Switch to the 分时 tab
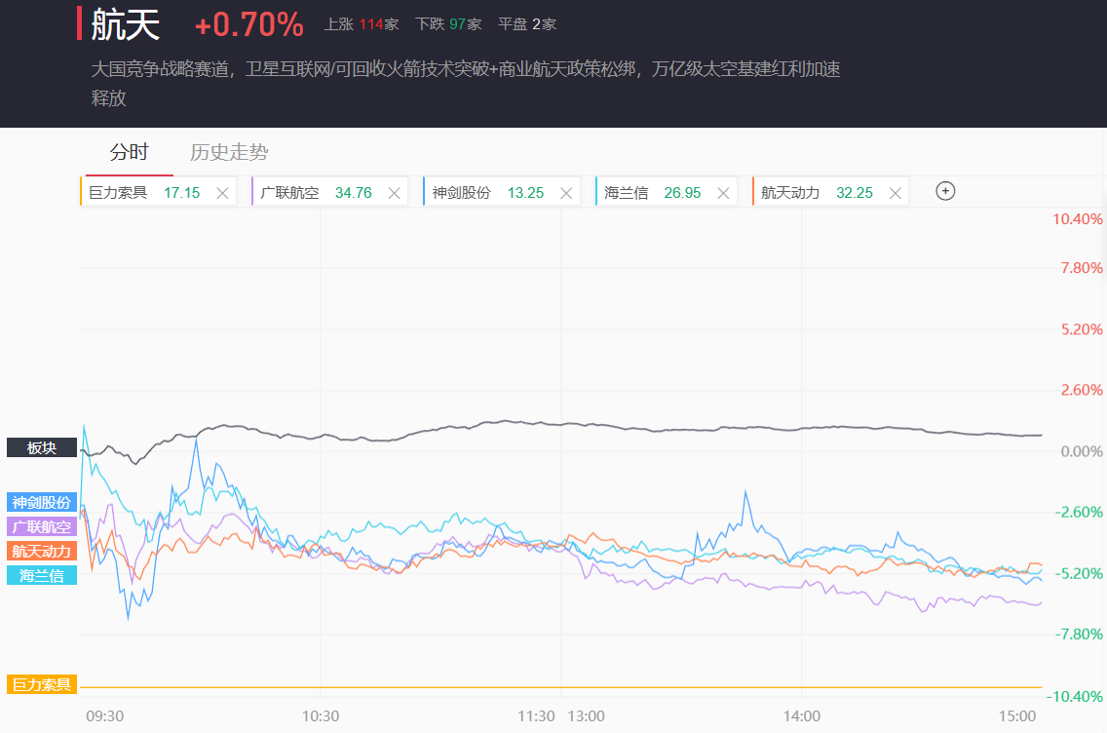 129,152
